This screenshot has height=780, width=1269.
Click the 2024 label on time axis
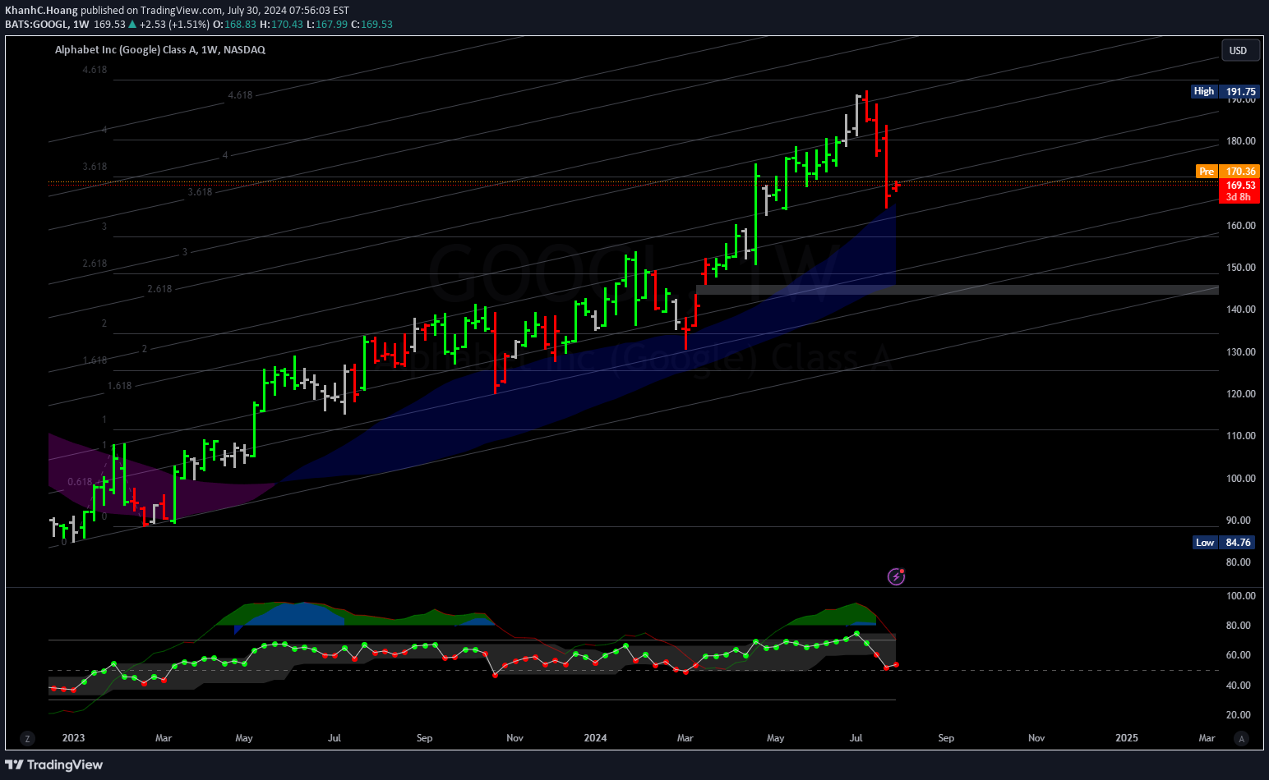pyautogui.click(x=595, y=737)
